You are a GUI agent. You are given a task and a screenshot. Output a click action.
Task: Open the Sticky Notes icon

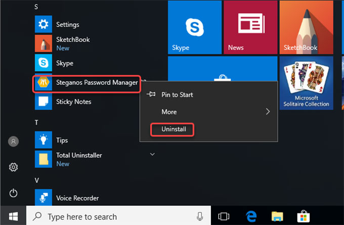[44, 101]
